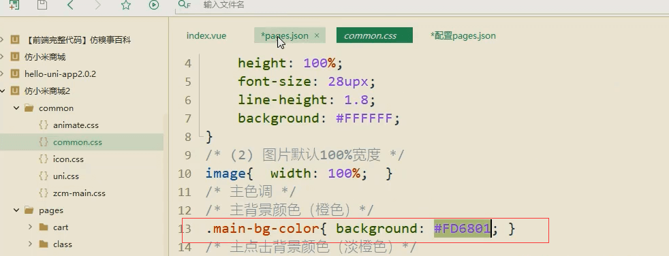Viewport: 669px width, 256px height.
Task: Click the image selector on line 10
Action: (x=225, y=173)
